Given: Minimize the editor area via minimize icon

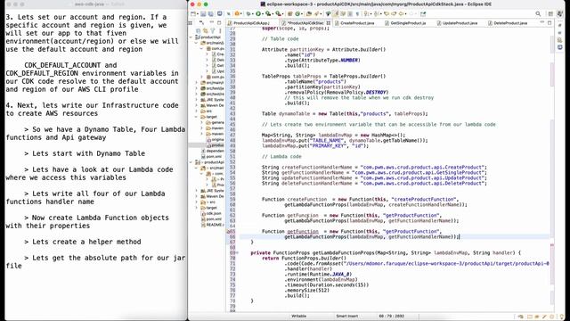Looking at the screenshot, I should coord(542,22).
